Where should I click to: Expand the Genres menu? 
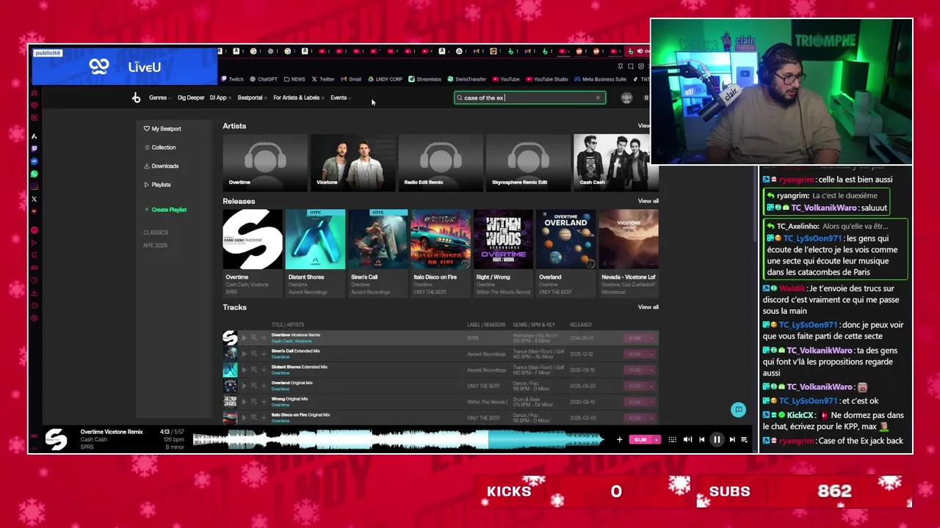pos(159,98)
